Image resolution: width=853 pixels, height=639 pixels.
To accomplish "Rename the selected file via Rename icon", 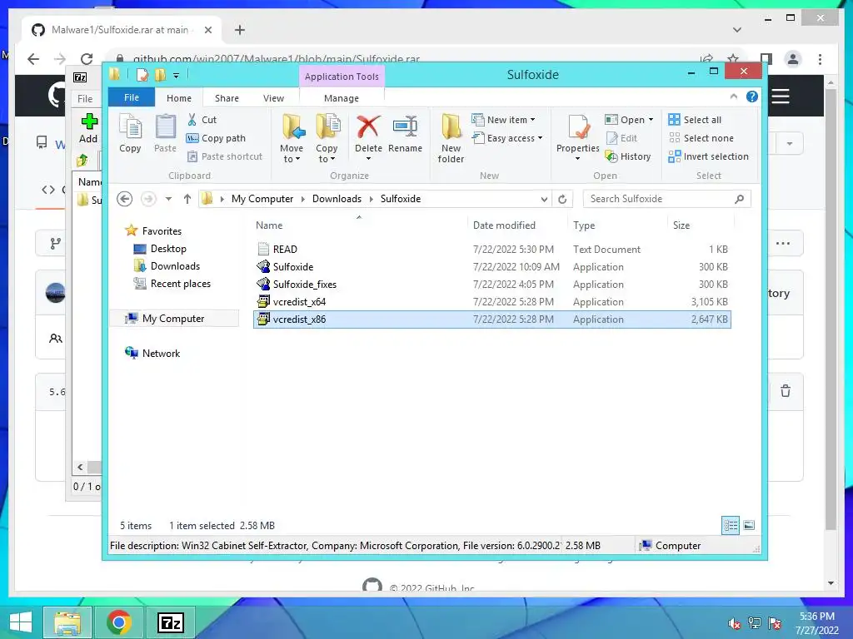I will click(406, 134).
